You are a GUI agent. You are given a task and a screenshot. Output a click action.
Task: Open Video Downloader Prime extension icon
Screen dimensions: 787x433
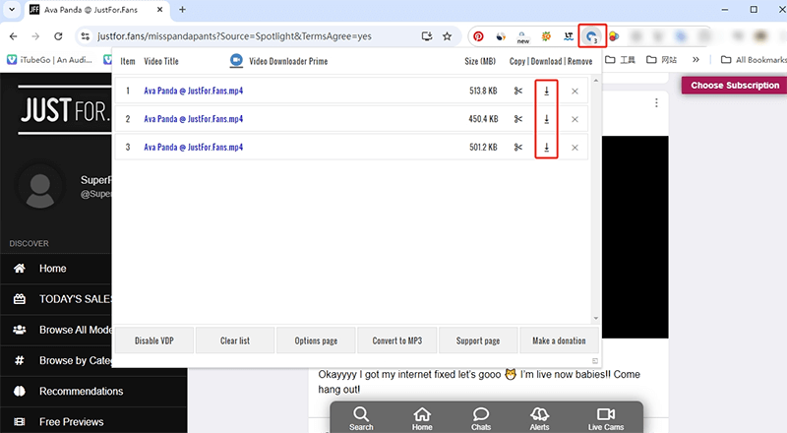[x=592, y=36]
